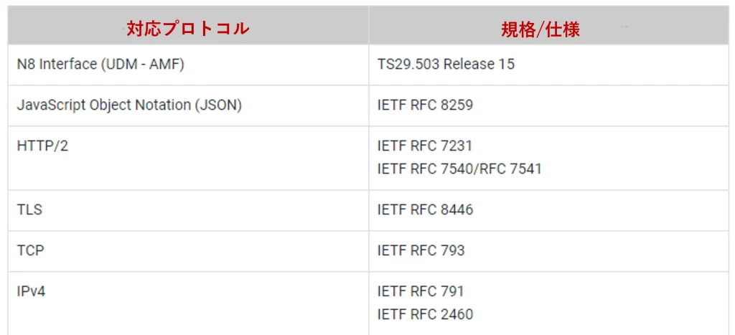Image resolution: width=735 pixels, height=335 pixels.
Task: Click the IETF RFC 8446 text
Action: (425, 210)
